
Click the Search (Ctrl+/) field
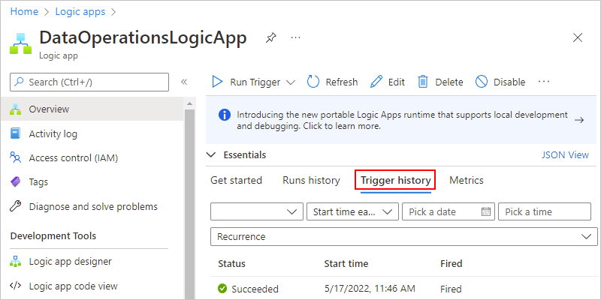(x=89, y=82)
